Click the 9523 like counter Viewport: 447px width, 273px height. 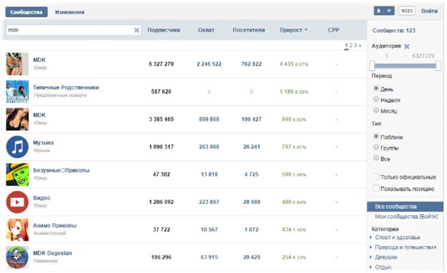coord(406,11)
